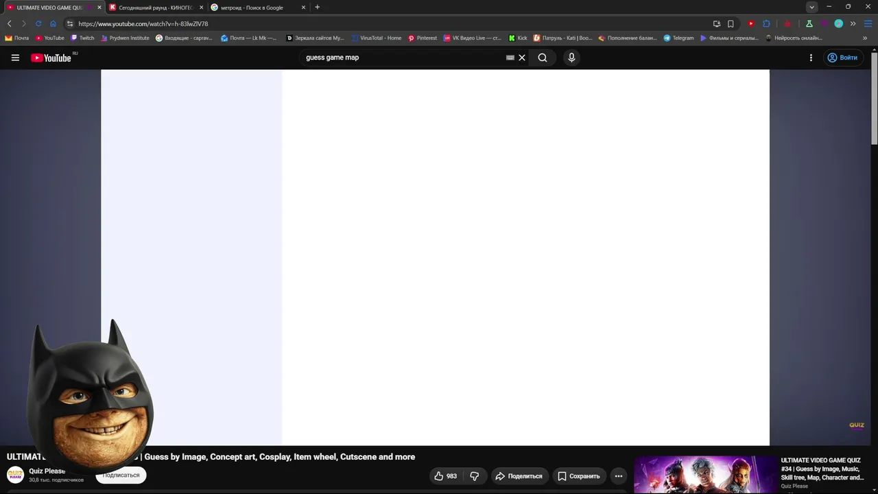Open the ULTIMATE VIDEO GAME QUIZ #34 title

(x=822, y=469)
